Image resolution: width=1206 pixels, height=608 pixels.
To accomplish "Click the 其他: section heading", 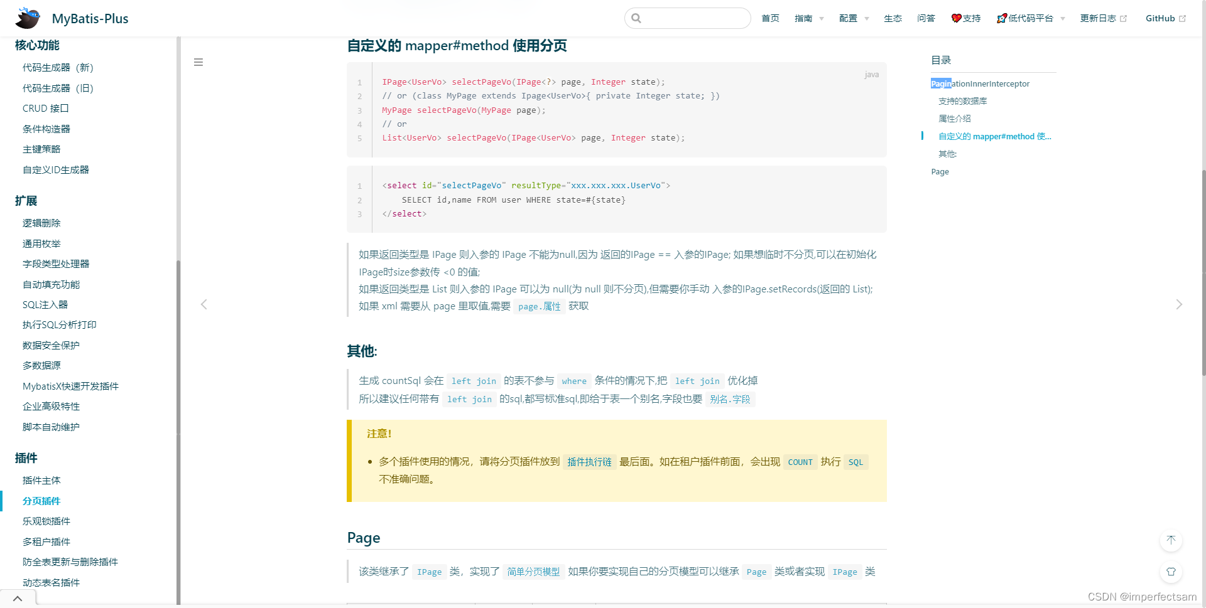I will pos(362,351).
